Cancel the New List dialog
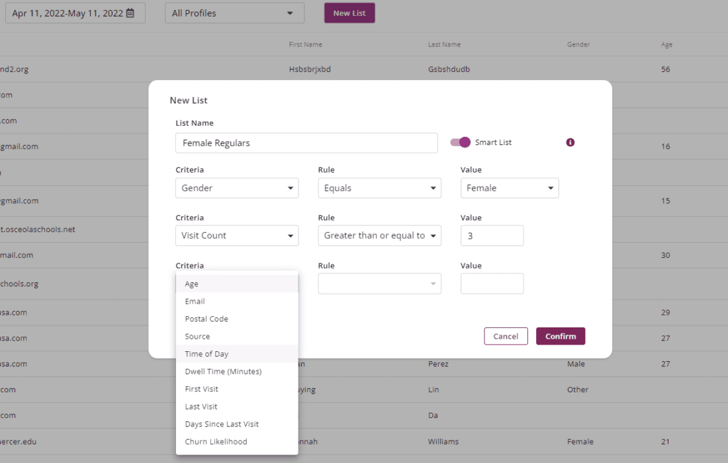The image size is (728, 463). (506, 336)
